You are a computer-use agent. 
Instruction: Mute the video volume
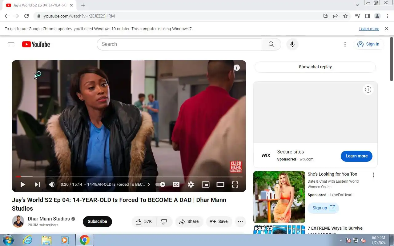click(51, 184)
